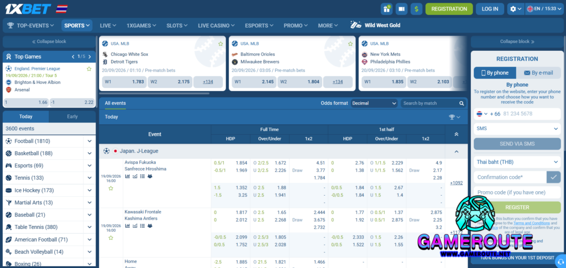This screenshot has width=566, height=268.
Task: Open the EN language selector
Action: pos(544,9)
